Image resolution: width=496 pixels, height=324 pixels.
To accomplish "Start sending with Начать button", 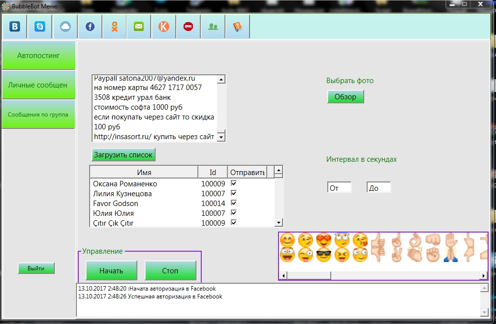I will click(111, 270).
